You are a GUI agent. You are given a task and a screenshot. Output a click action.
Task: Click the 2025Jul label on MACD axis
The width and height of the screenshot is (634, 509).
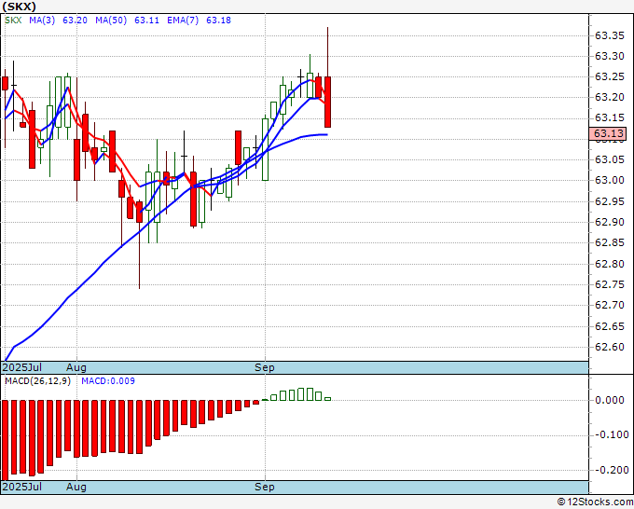22,487
